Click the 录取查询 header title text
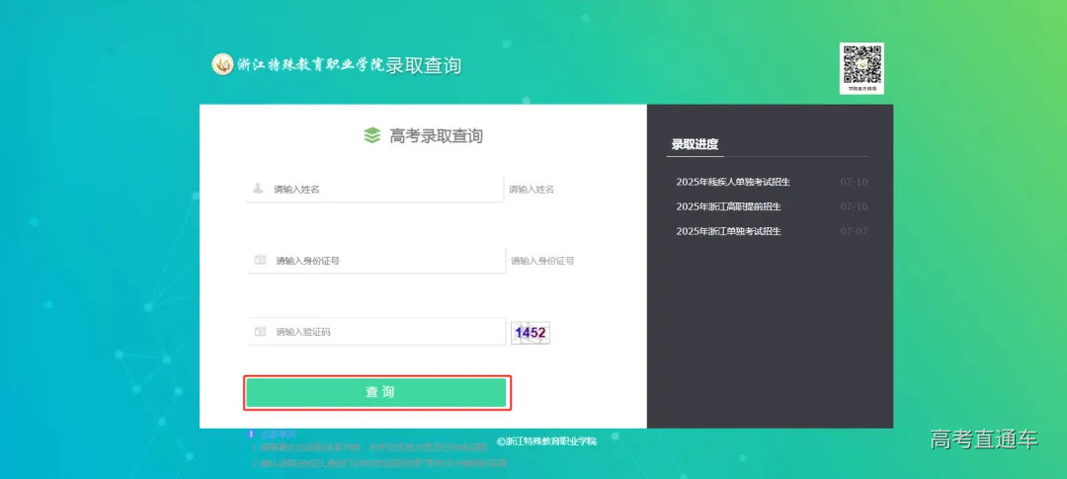 coord(423,65)
